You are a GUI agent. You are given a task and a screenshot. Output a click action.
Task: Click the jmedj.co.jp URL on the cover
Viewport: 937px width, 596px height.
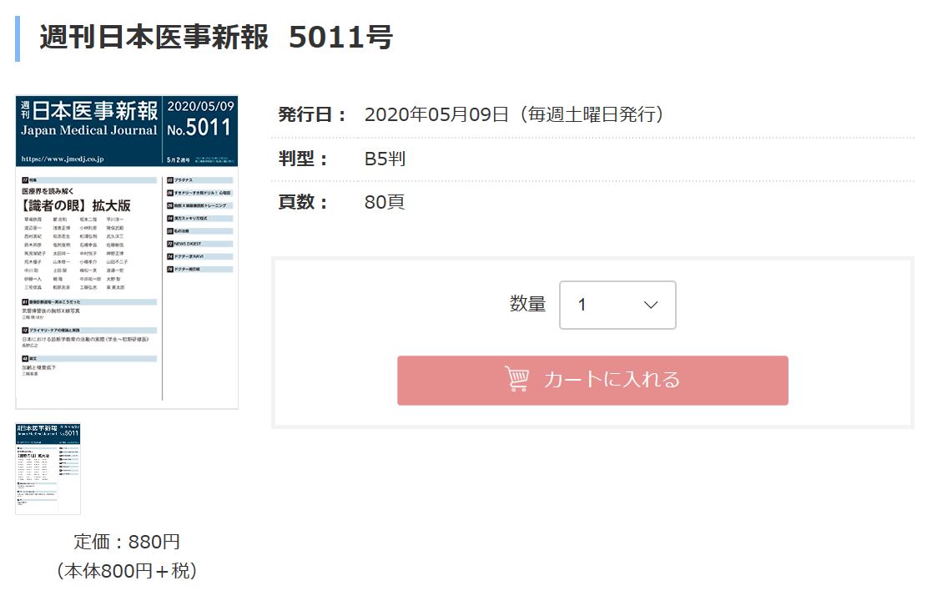pyautogui.click(x=73, y=158)
